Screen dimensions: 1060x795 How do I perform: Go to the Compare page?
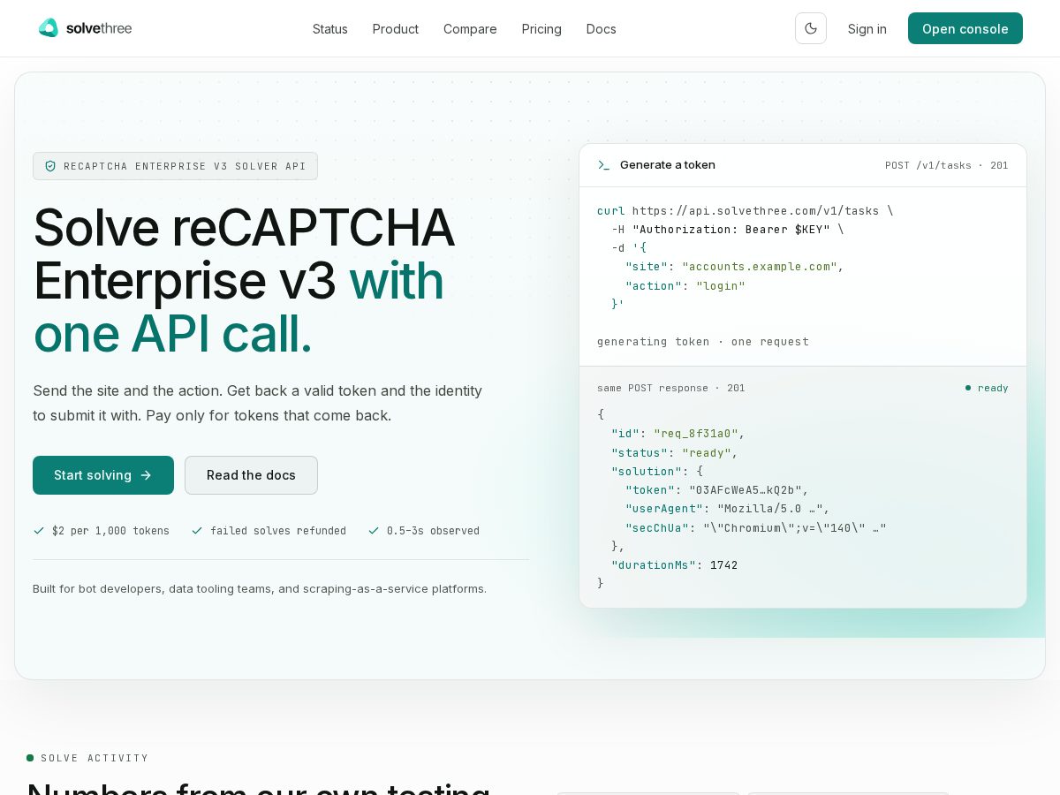(470, 29)
